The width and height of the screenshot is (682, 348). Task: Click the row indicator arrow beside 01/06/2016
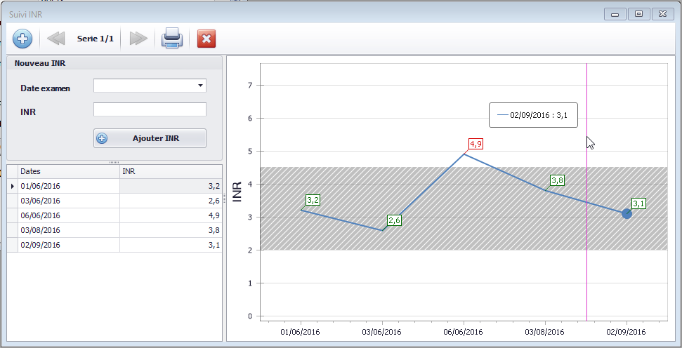(12, 186)
